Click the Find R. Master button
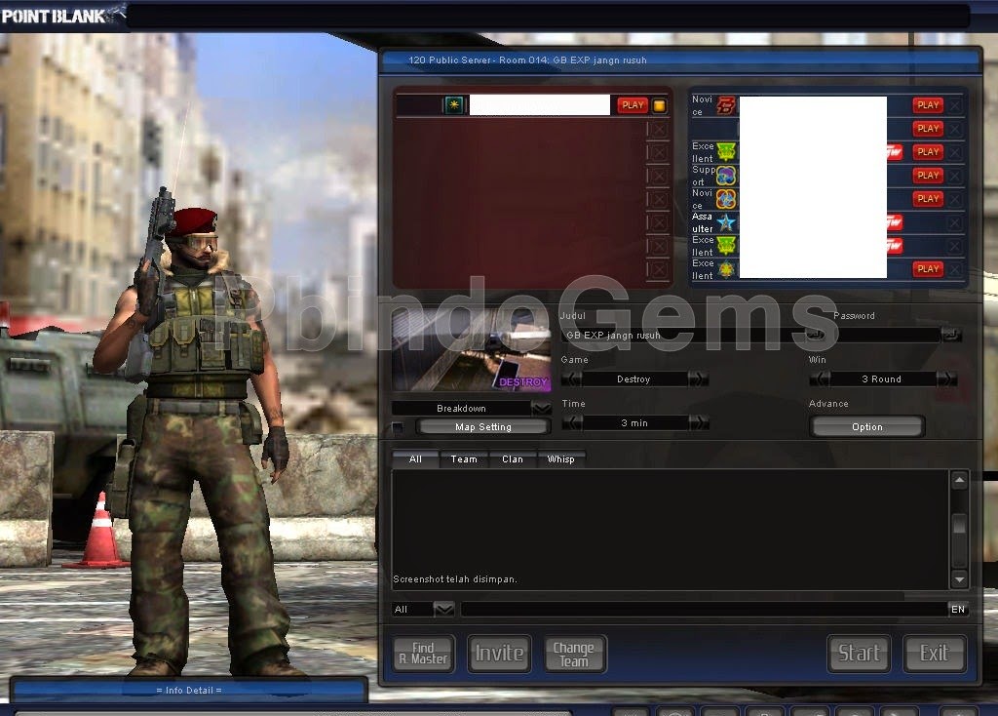This screenshot has width=998, height=716. pyautogui.click(x=423, y=654)
